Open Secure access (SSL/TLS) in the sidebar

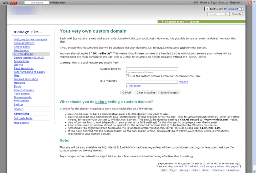[x=29, y=58]
